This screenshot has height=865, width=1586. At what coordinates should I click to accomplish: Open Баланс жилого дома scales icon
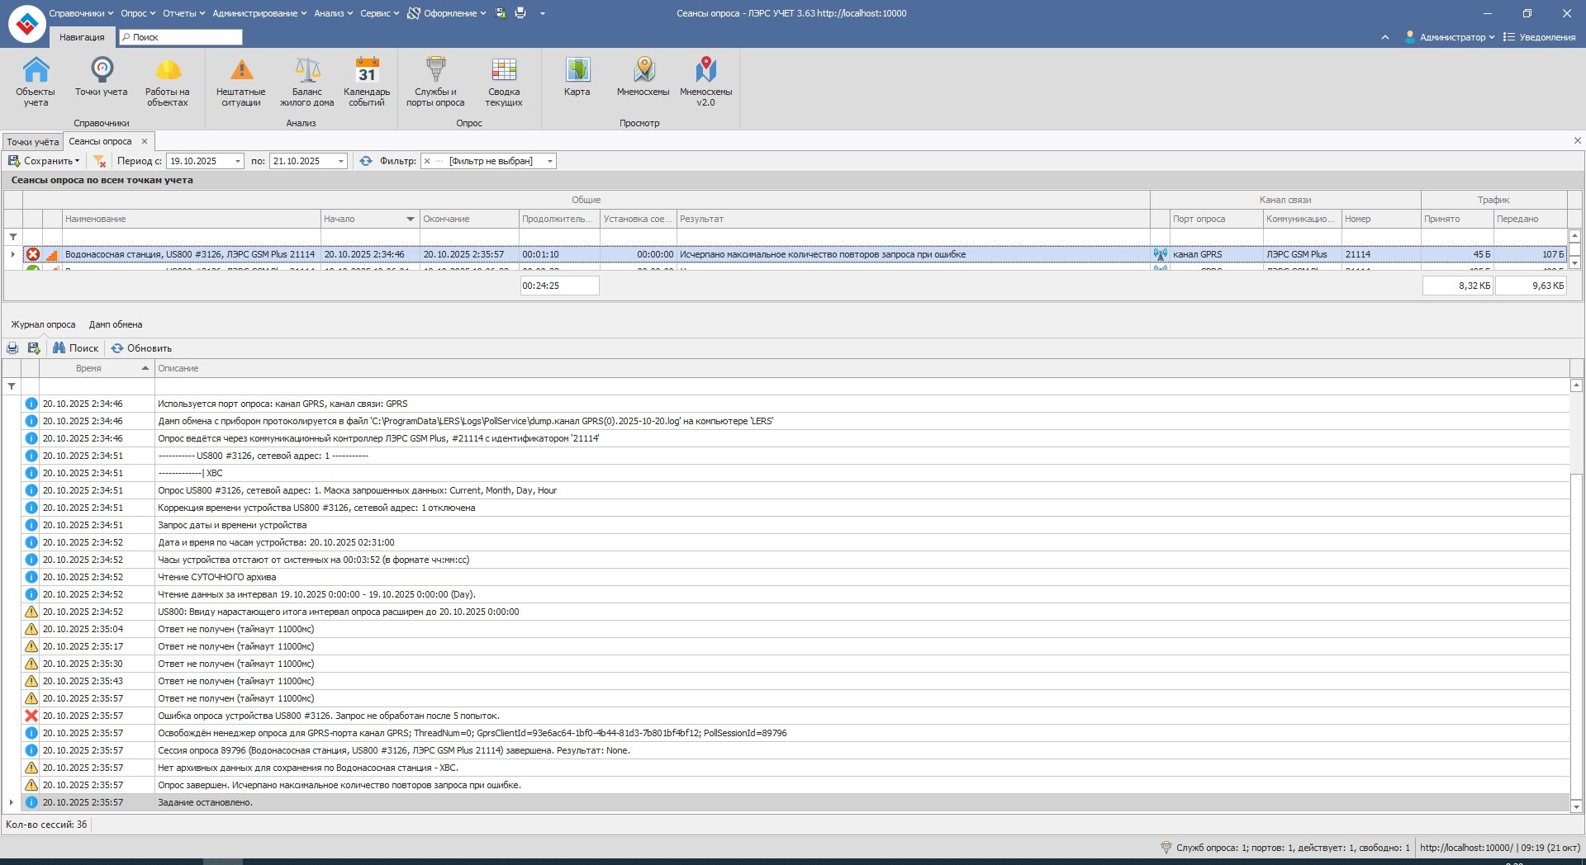point(306,81)
